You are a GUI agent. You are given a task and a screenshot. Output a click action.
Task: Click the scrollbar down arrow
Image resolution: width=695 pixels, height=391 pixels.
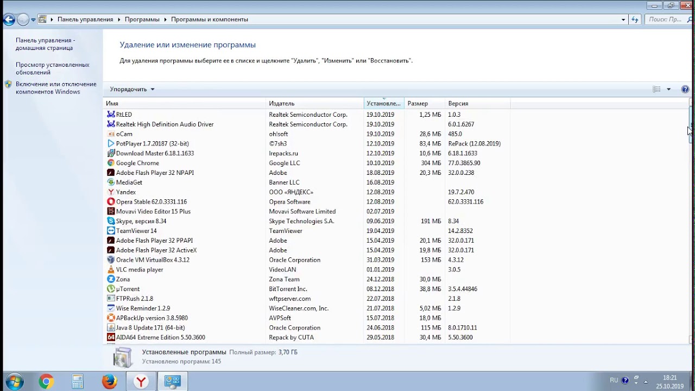[x=691, y=340]
